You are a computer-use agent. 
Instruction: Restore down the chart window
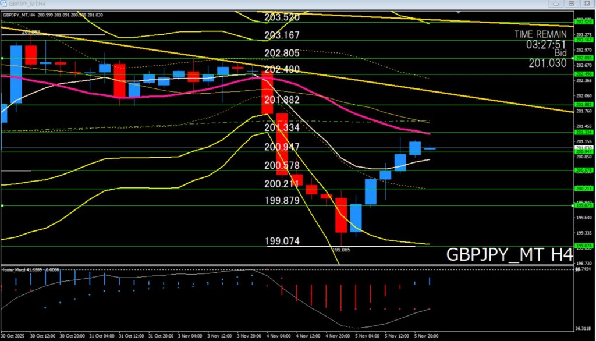coord(571,4)
